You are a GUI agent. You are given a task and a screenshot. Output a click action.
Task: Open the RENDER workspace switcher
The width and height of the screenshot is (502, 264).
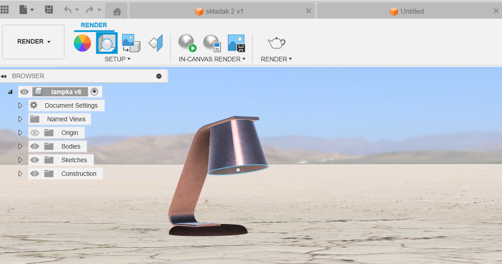[x=33, y=42]
